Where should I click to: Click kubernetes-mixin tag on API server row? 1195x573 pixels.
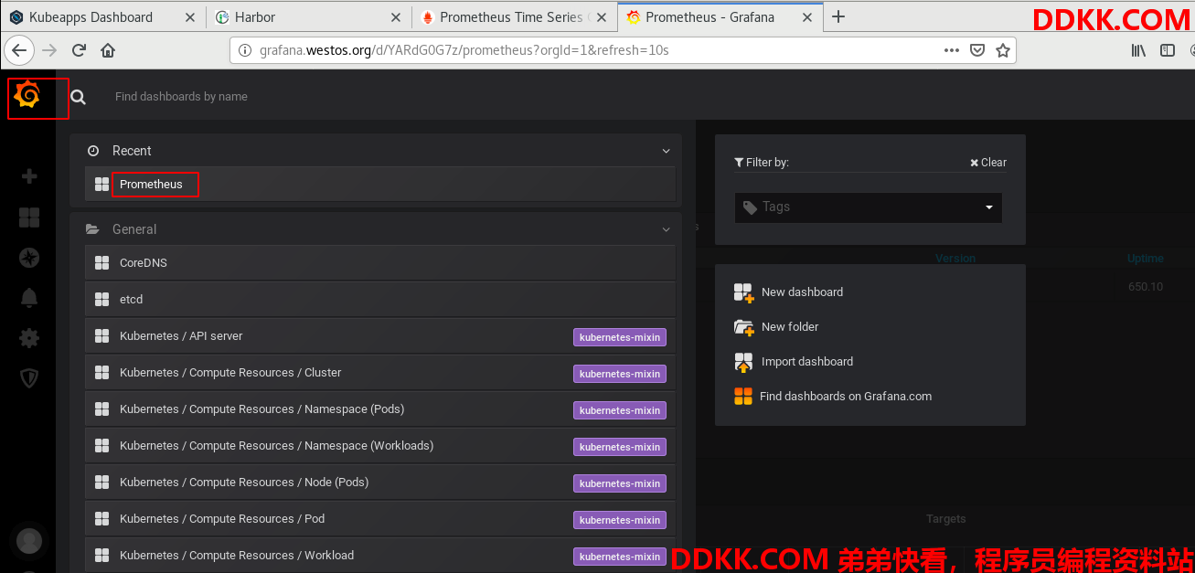[620, 337]
